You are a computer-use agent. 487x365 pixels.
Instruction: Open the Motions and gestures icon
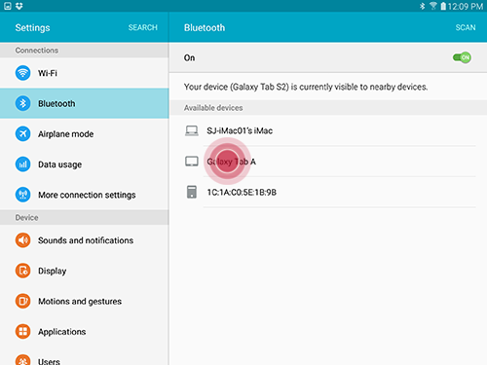click(22, 301)
